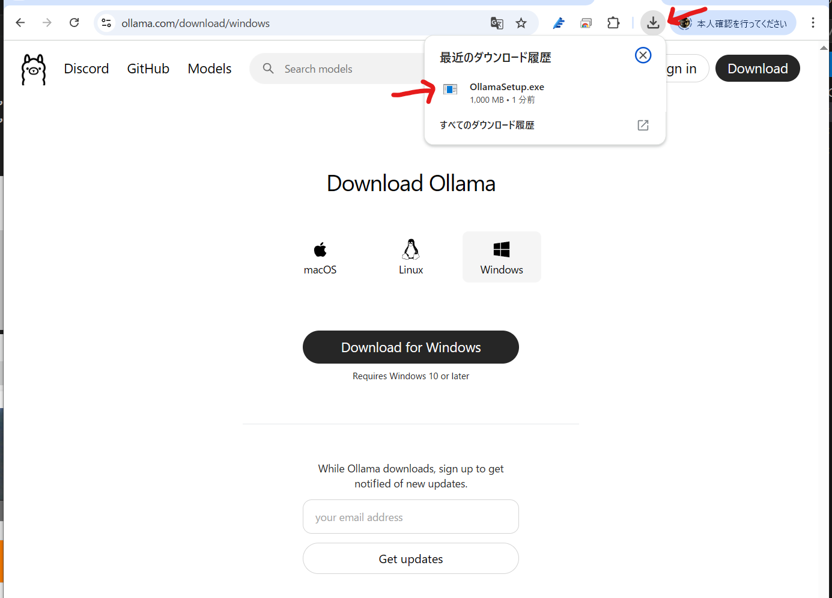The height and width of the screenshot is (598, 832).
Task: Close the recent downloads popup
Action: click(643, 55)
